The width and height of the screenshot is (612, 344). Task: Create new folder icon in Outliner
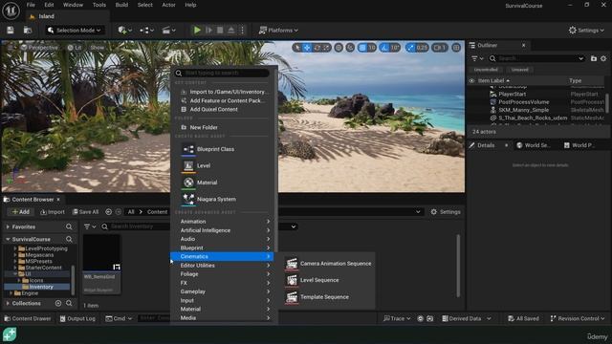point(594,58)
